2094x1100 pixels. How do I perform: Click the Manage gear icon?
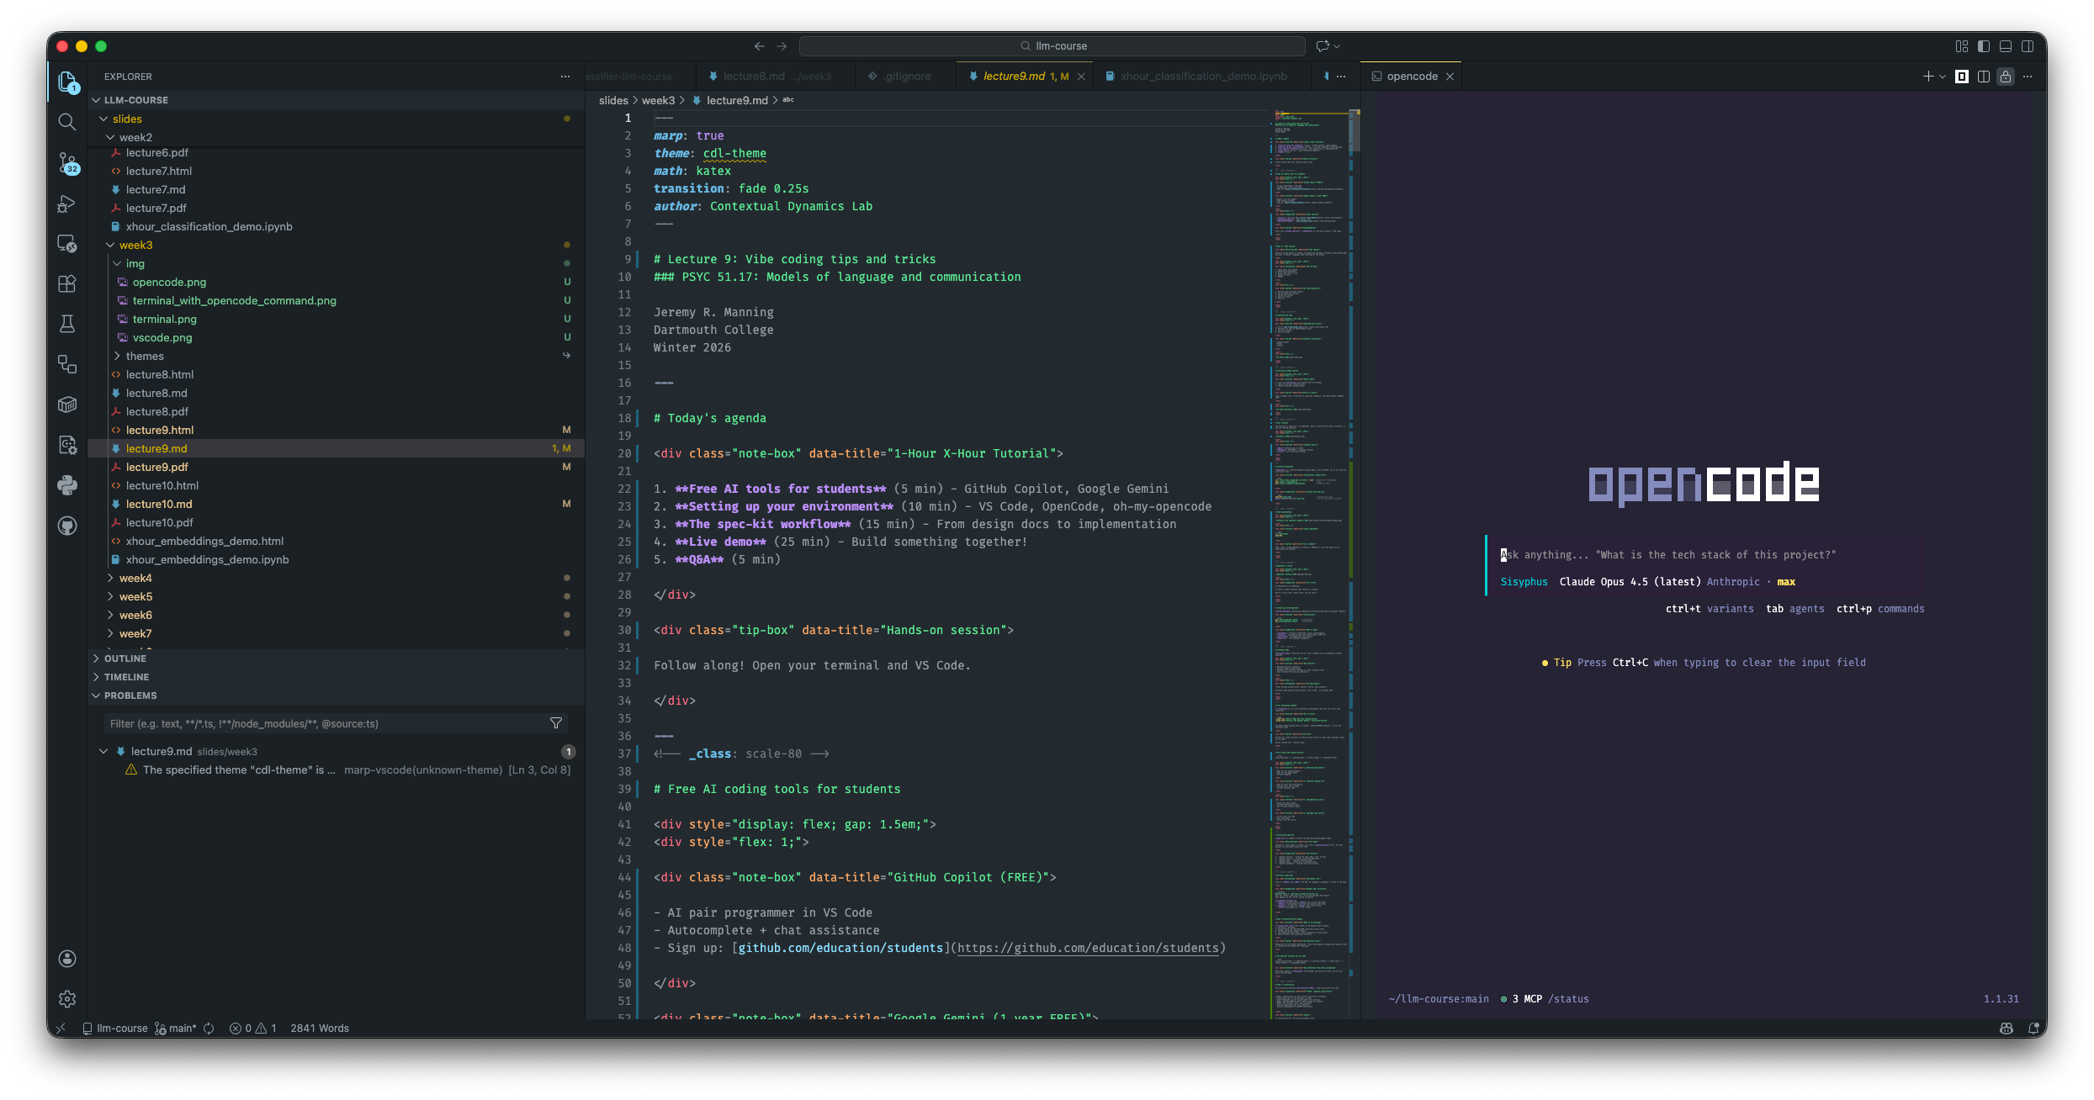(x=67, y=999)
